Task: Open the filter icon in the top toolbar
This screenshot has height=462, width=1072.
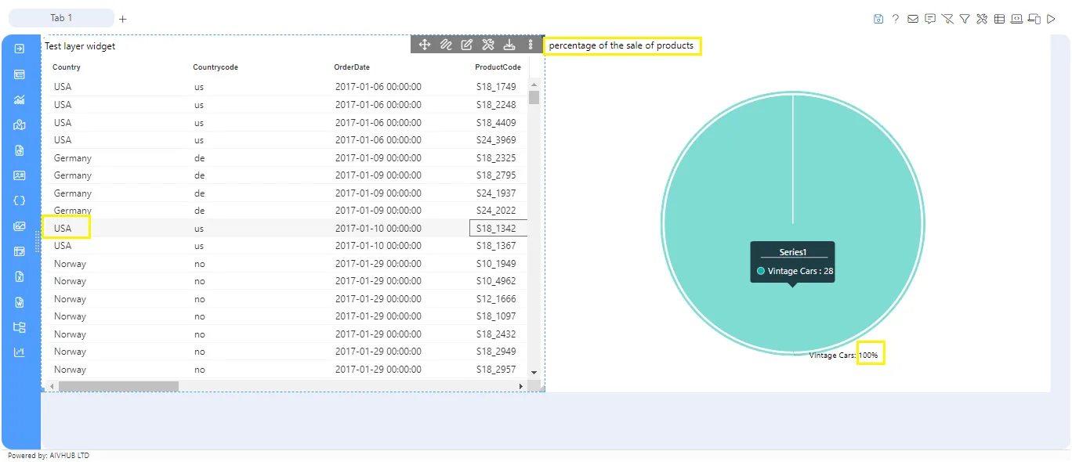Action: point(964,18)
